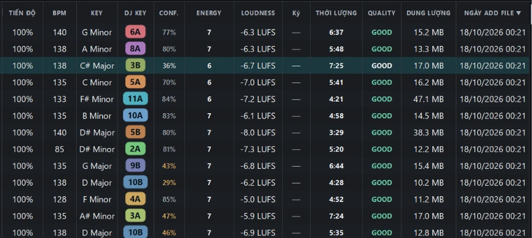Click the G Major key cell
The width and height of the screenshot is (532, 238).
(97, 166)
